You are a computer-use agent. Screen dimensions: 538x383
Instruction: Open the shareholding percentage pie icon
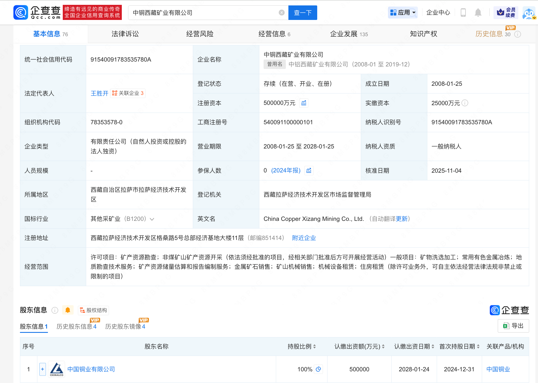(318, 369)
